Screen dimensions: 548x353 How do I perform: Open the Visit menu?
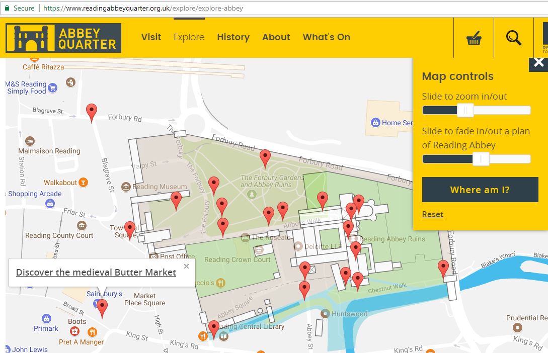click(x=151, y=37)
